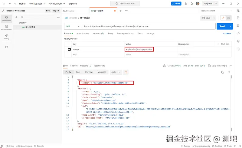This screenshot has height=148, width=242.
Task: Click the filter collections icon
Action: tap(22, 17)
